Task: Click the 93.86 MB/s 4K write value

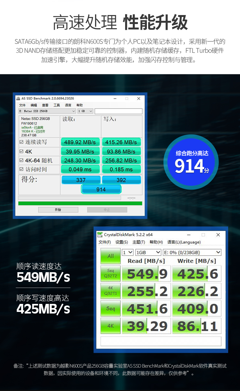Action: click(x=121, y=151)
